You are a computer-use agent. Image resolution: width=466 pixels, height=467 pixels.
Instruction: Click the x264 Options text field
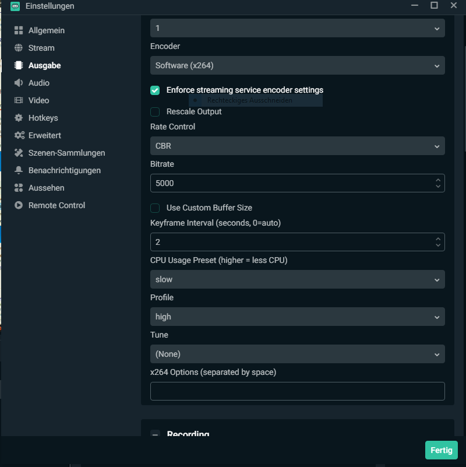[297, 391]
